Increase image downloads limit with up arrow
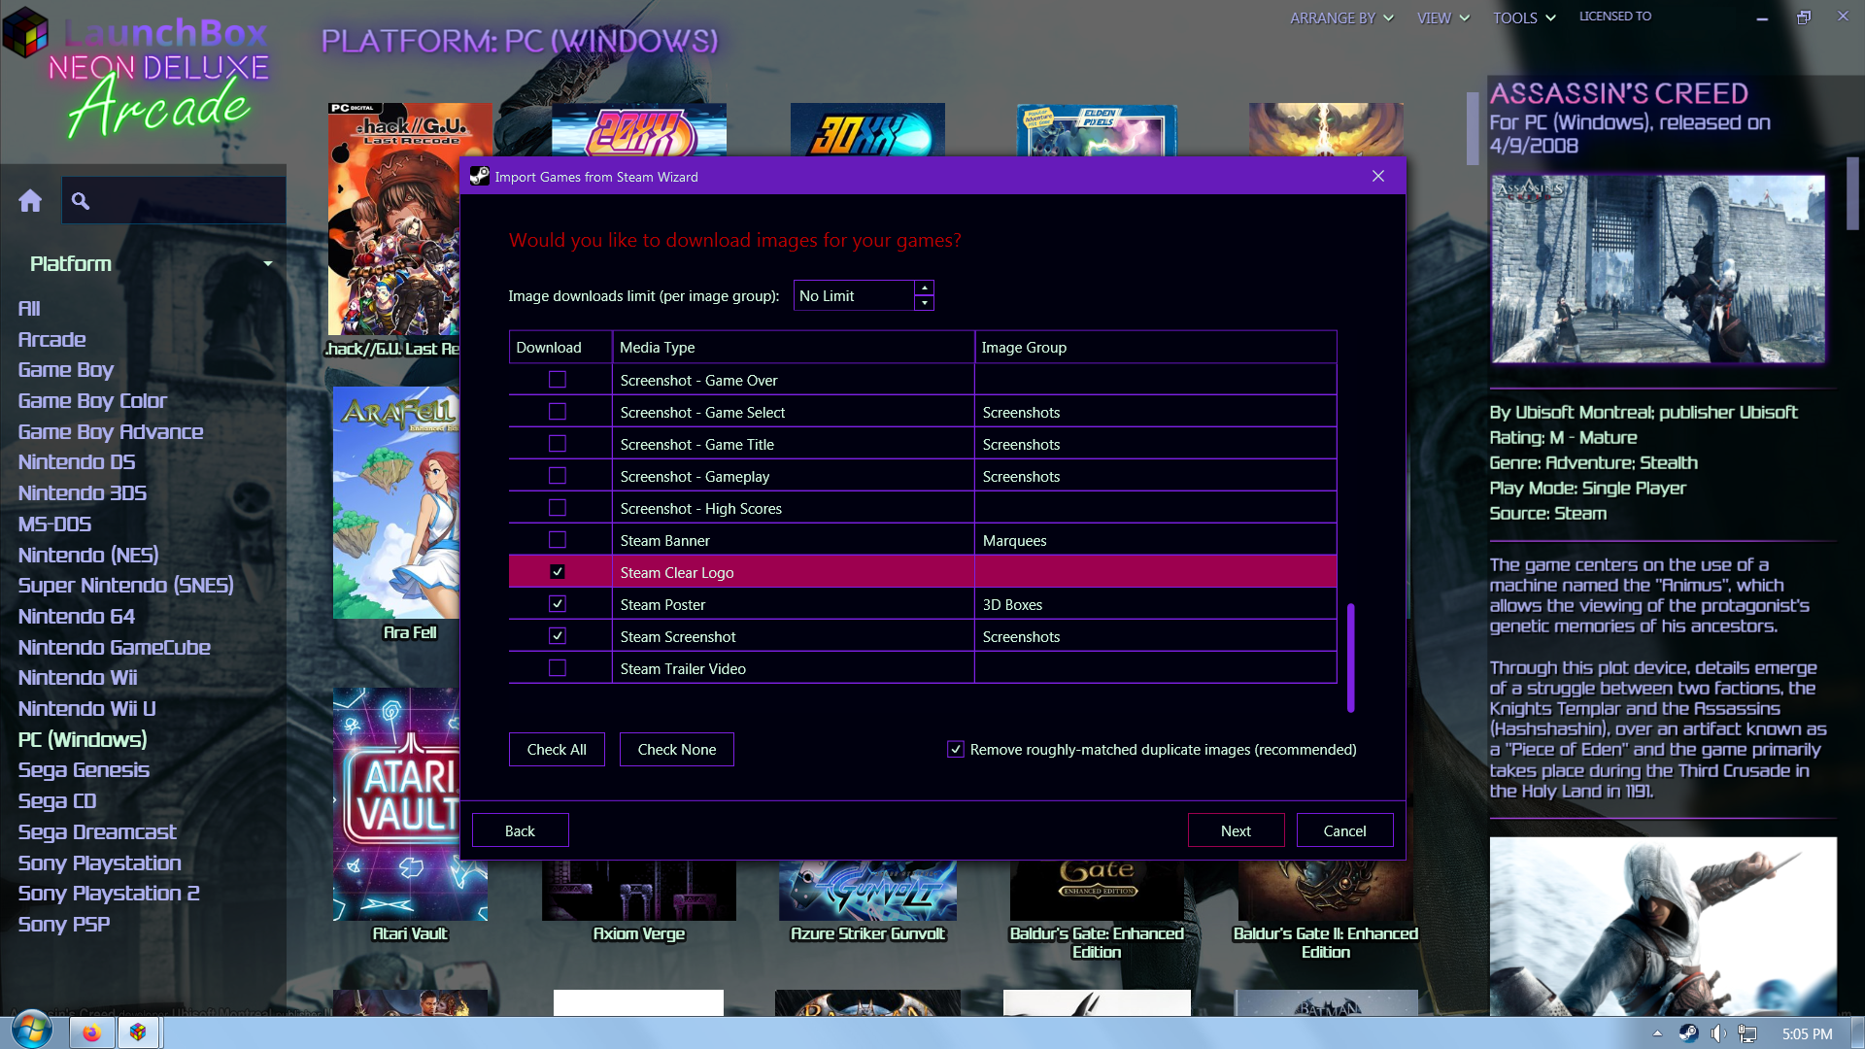This screenshot has height=1049, width=1865. pos(925,288)
